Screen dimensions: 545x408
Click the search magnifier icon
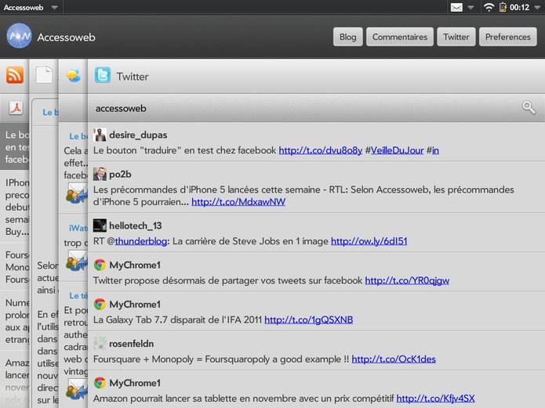[x=529, y=107]
